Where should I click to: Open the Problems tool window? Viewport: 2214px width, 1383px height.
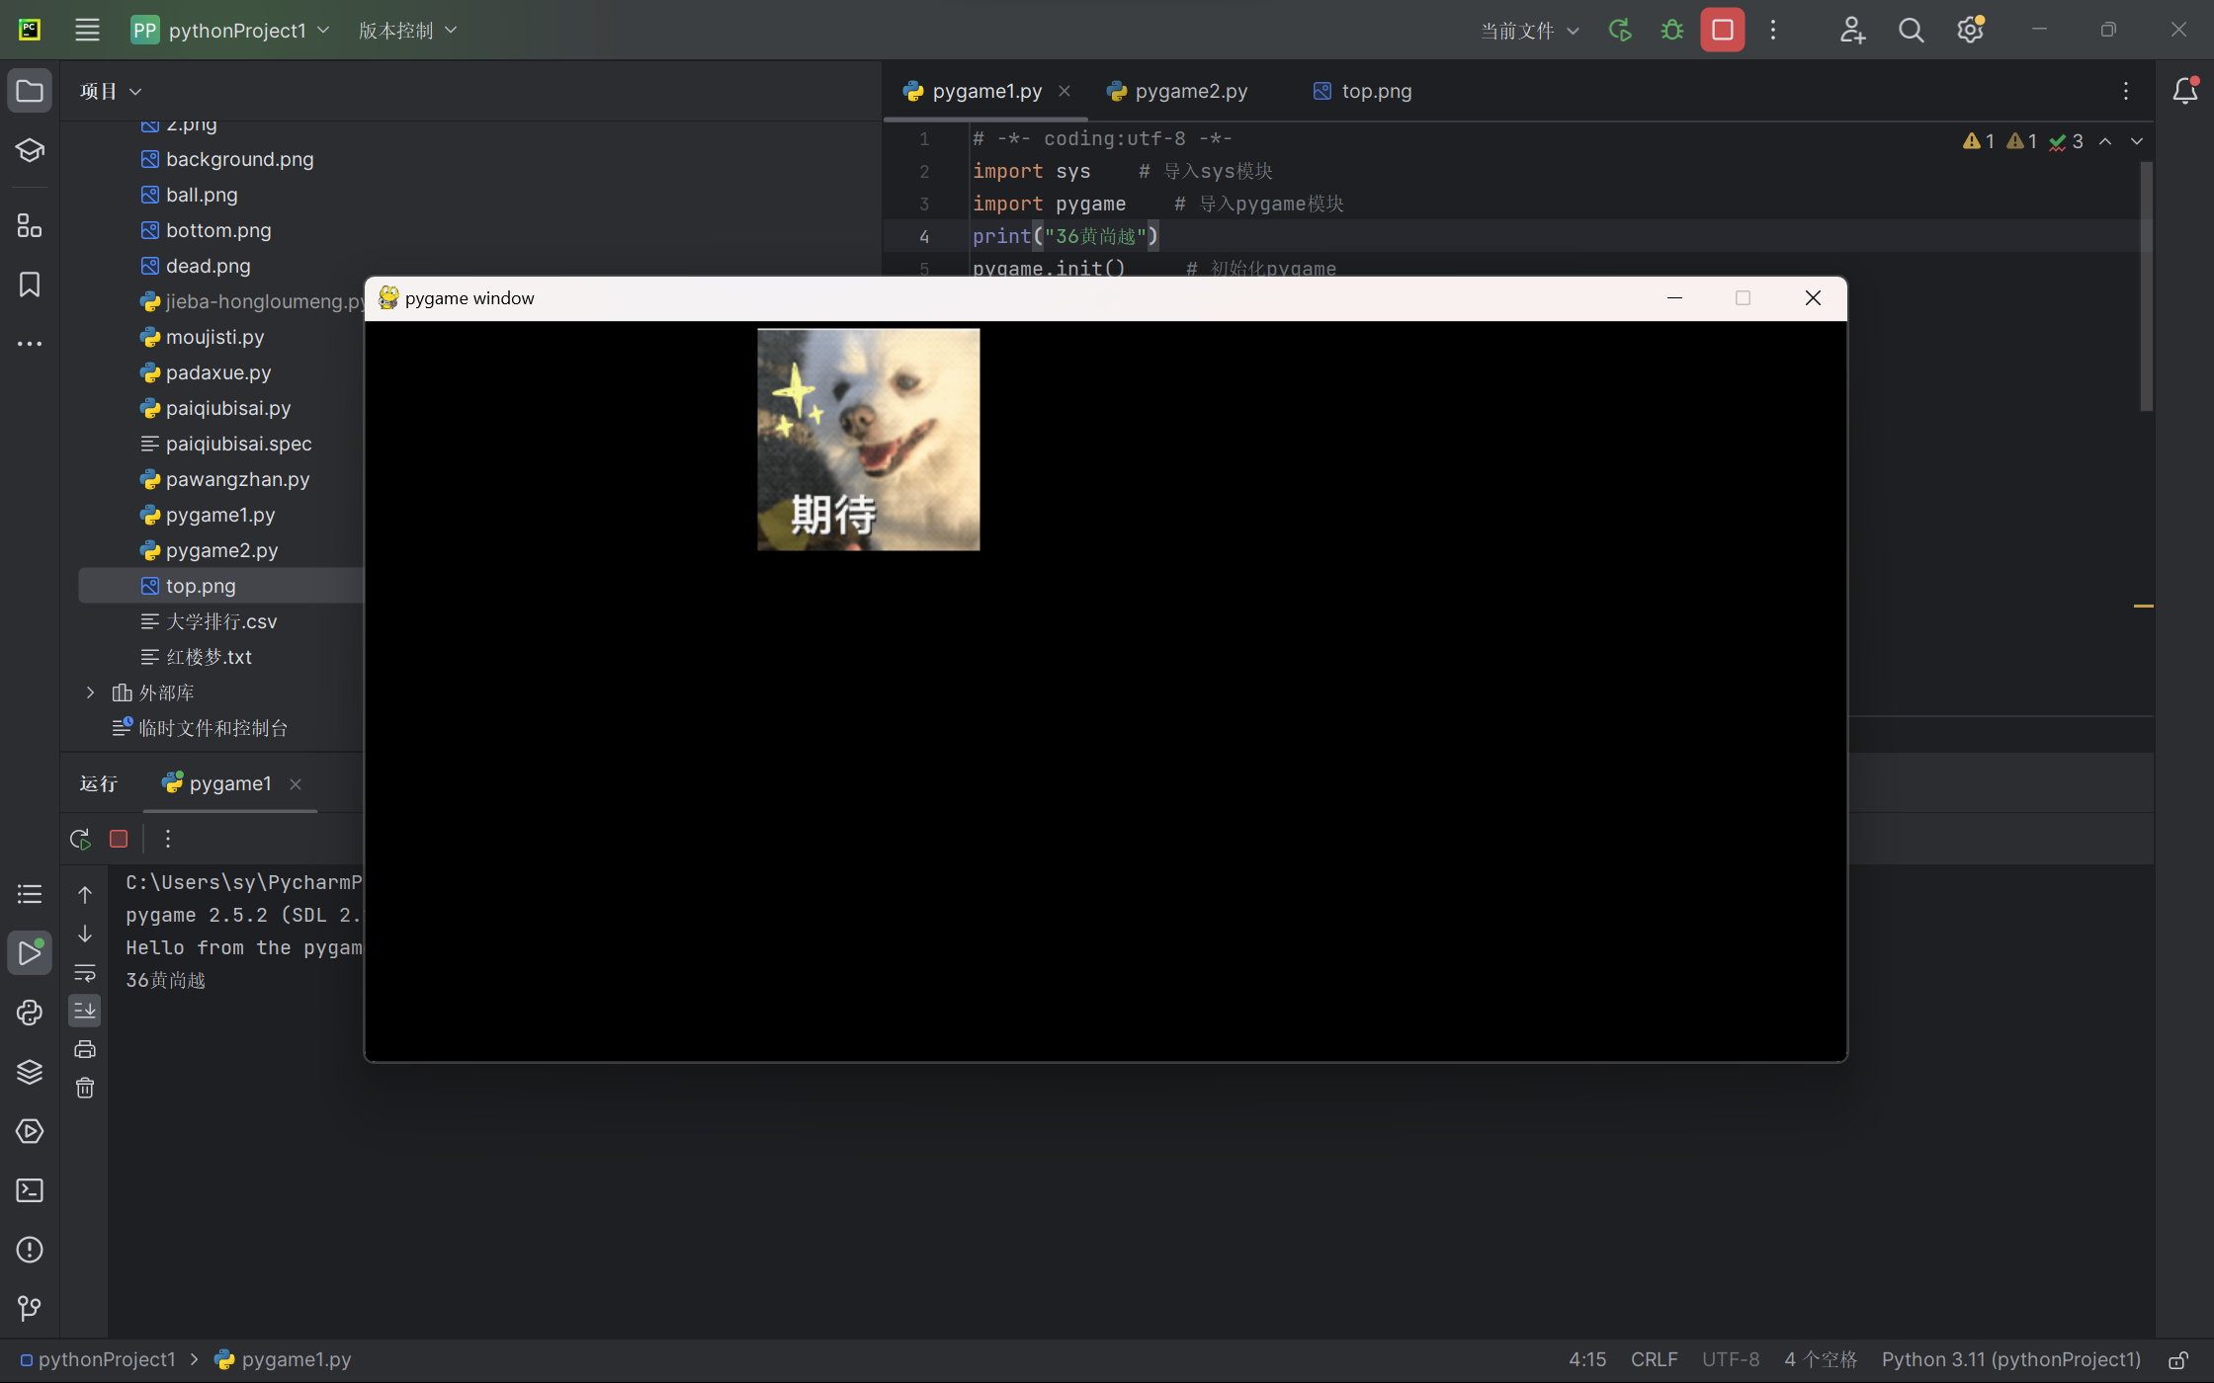[30, 1250]
